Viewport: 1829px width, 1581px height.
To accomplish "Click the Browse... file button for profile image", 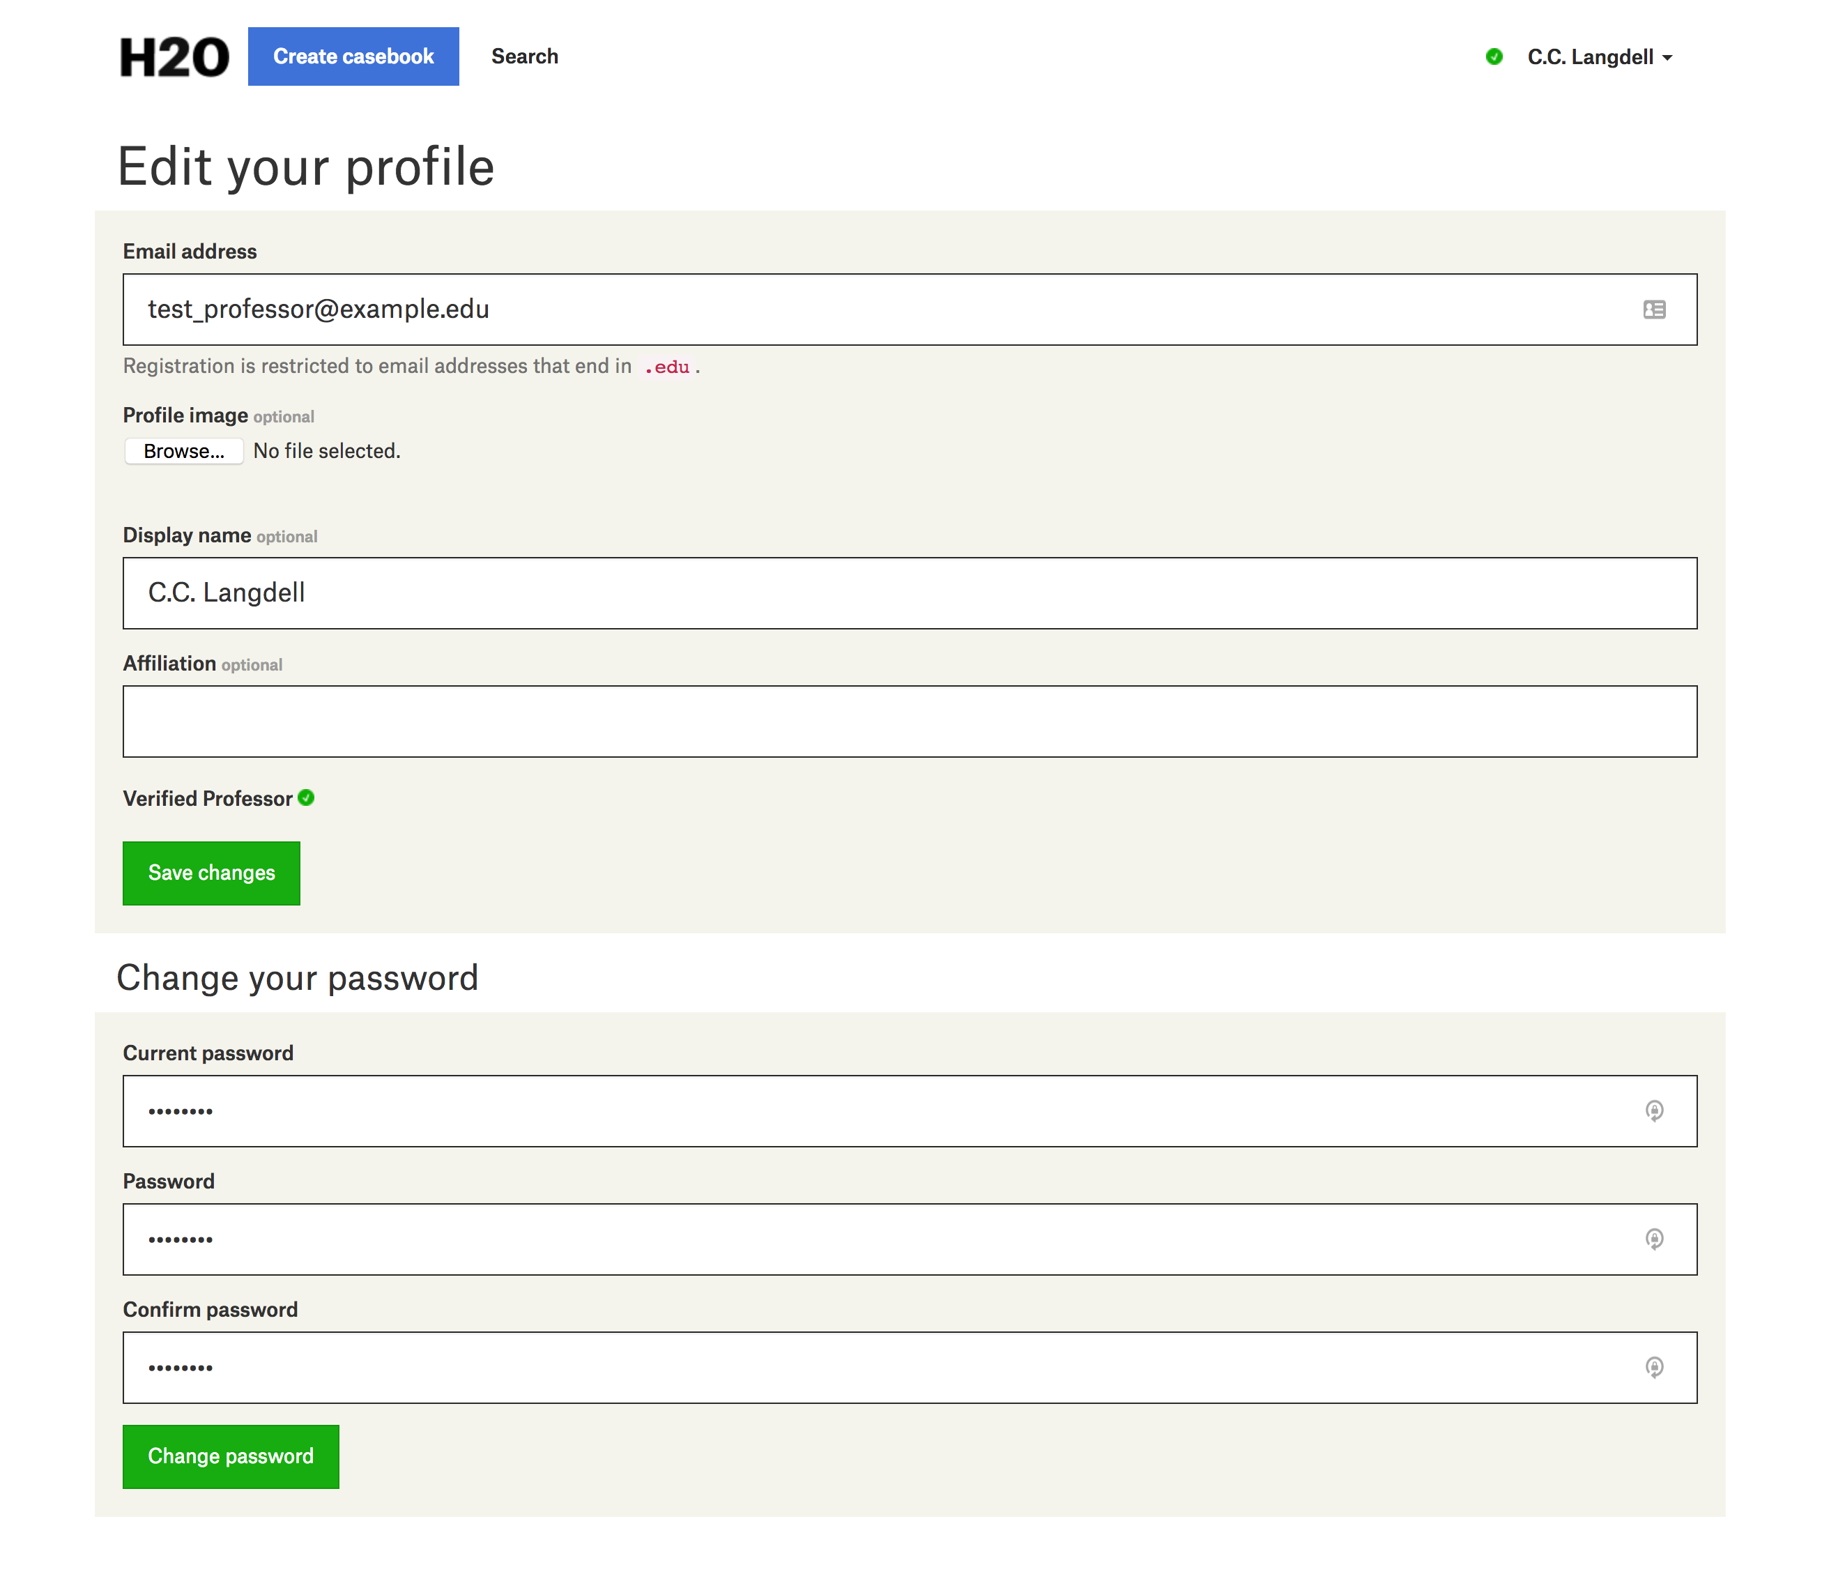I will 183,451.
